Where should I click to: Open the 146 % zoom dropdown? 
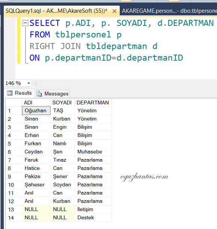(29, 83)
